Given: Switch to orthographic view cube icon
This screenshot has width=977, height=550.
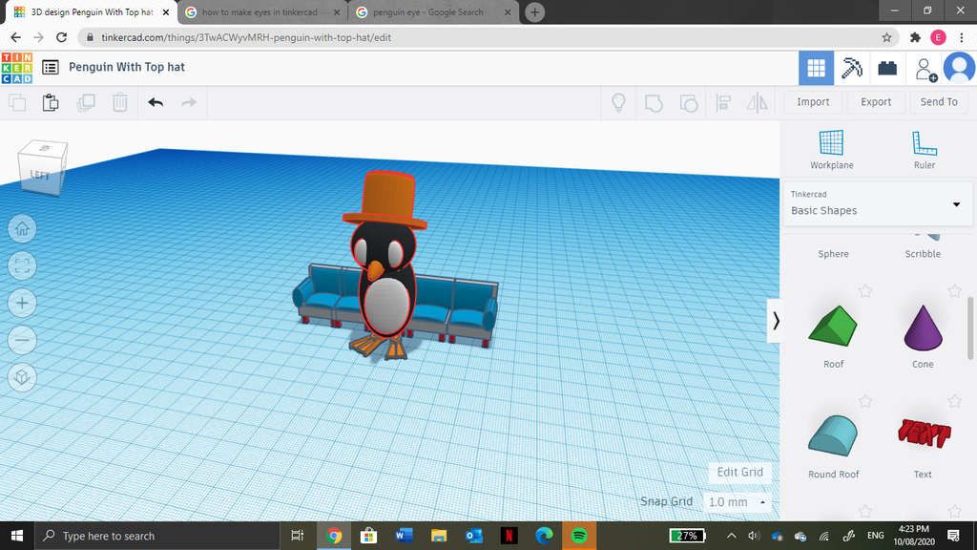Looking at the screenshot, I should [22, 377].
